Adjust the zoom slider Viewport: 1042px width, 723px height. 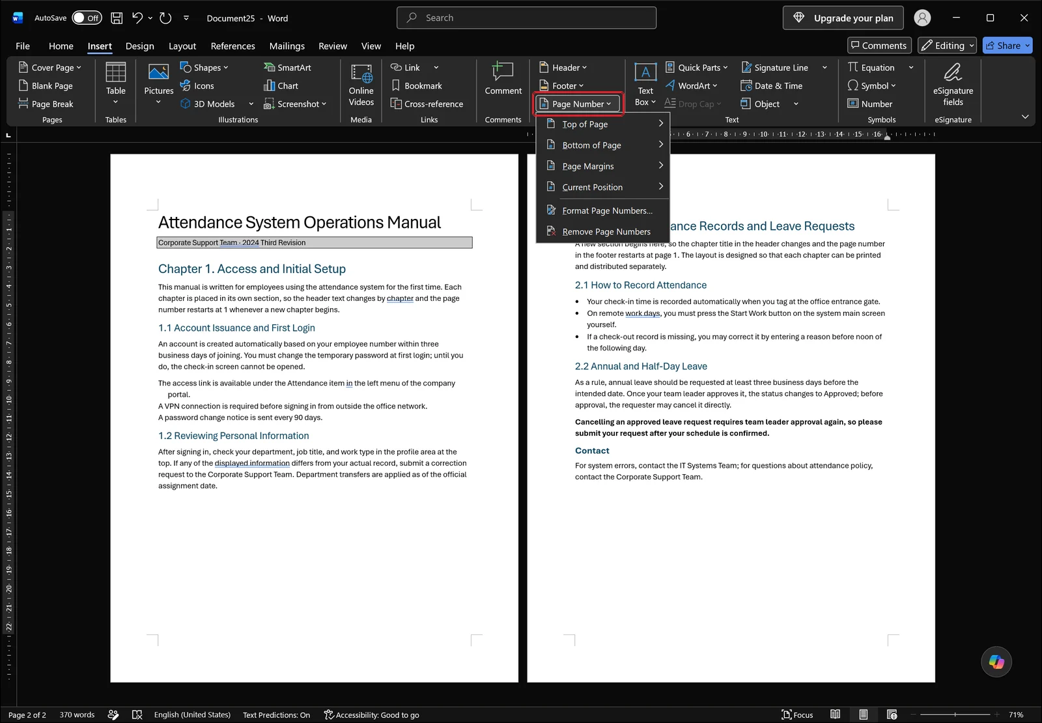[955, 715]
